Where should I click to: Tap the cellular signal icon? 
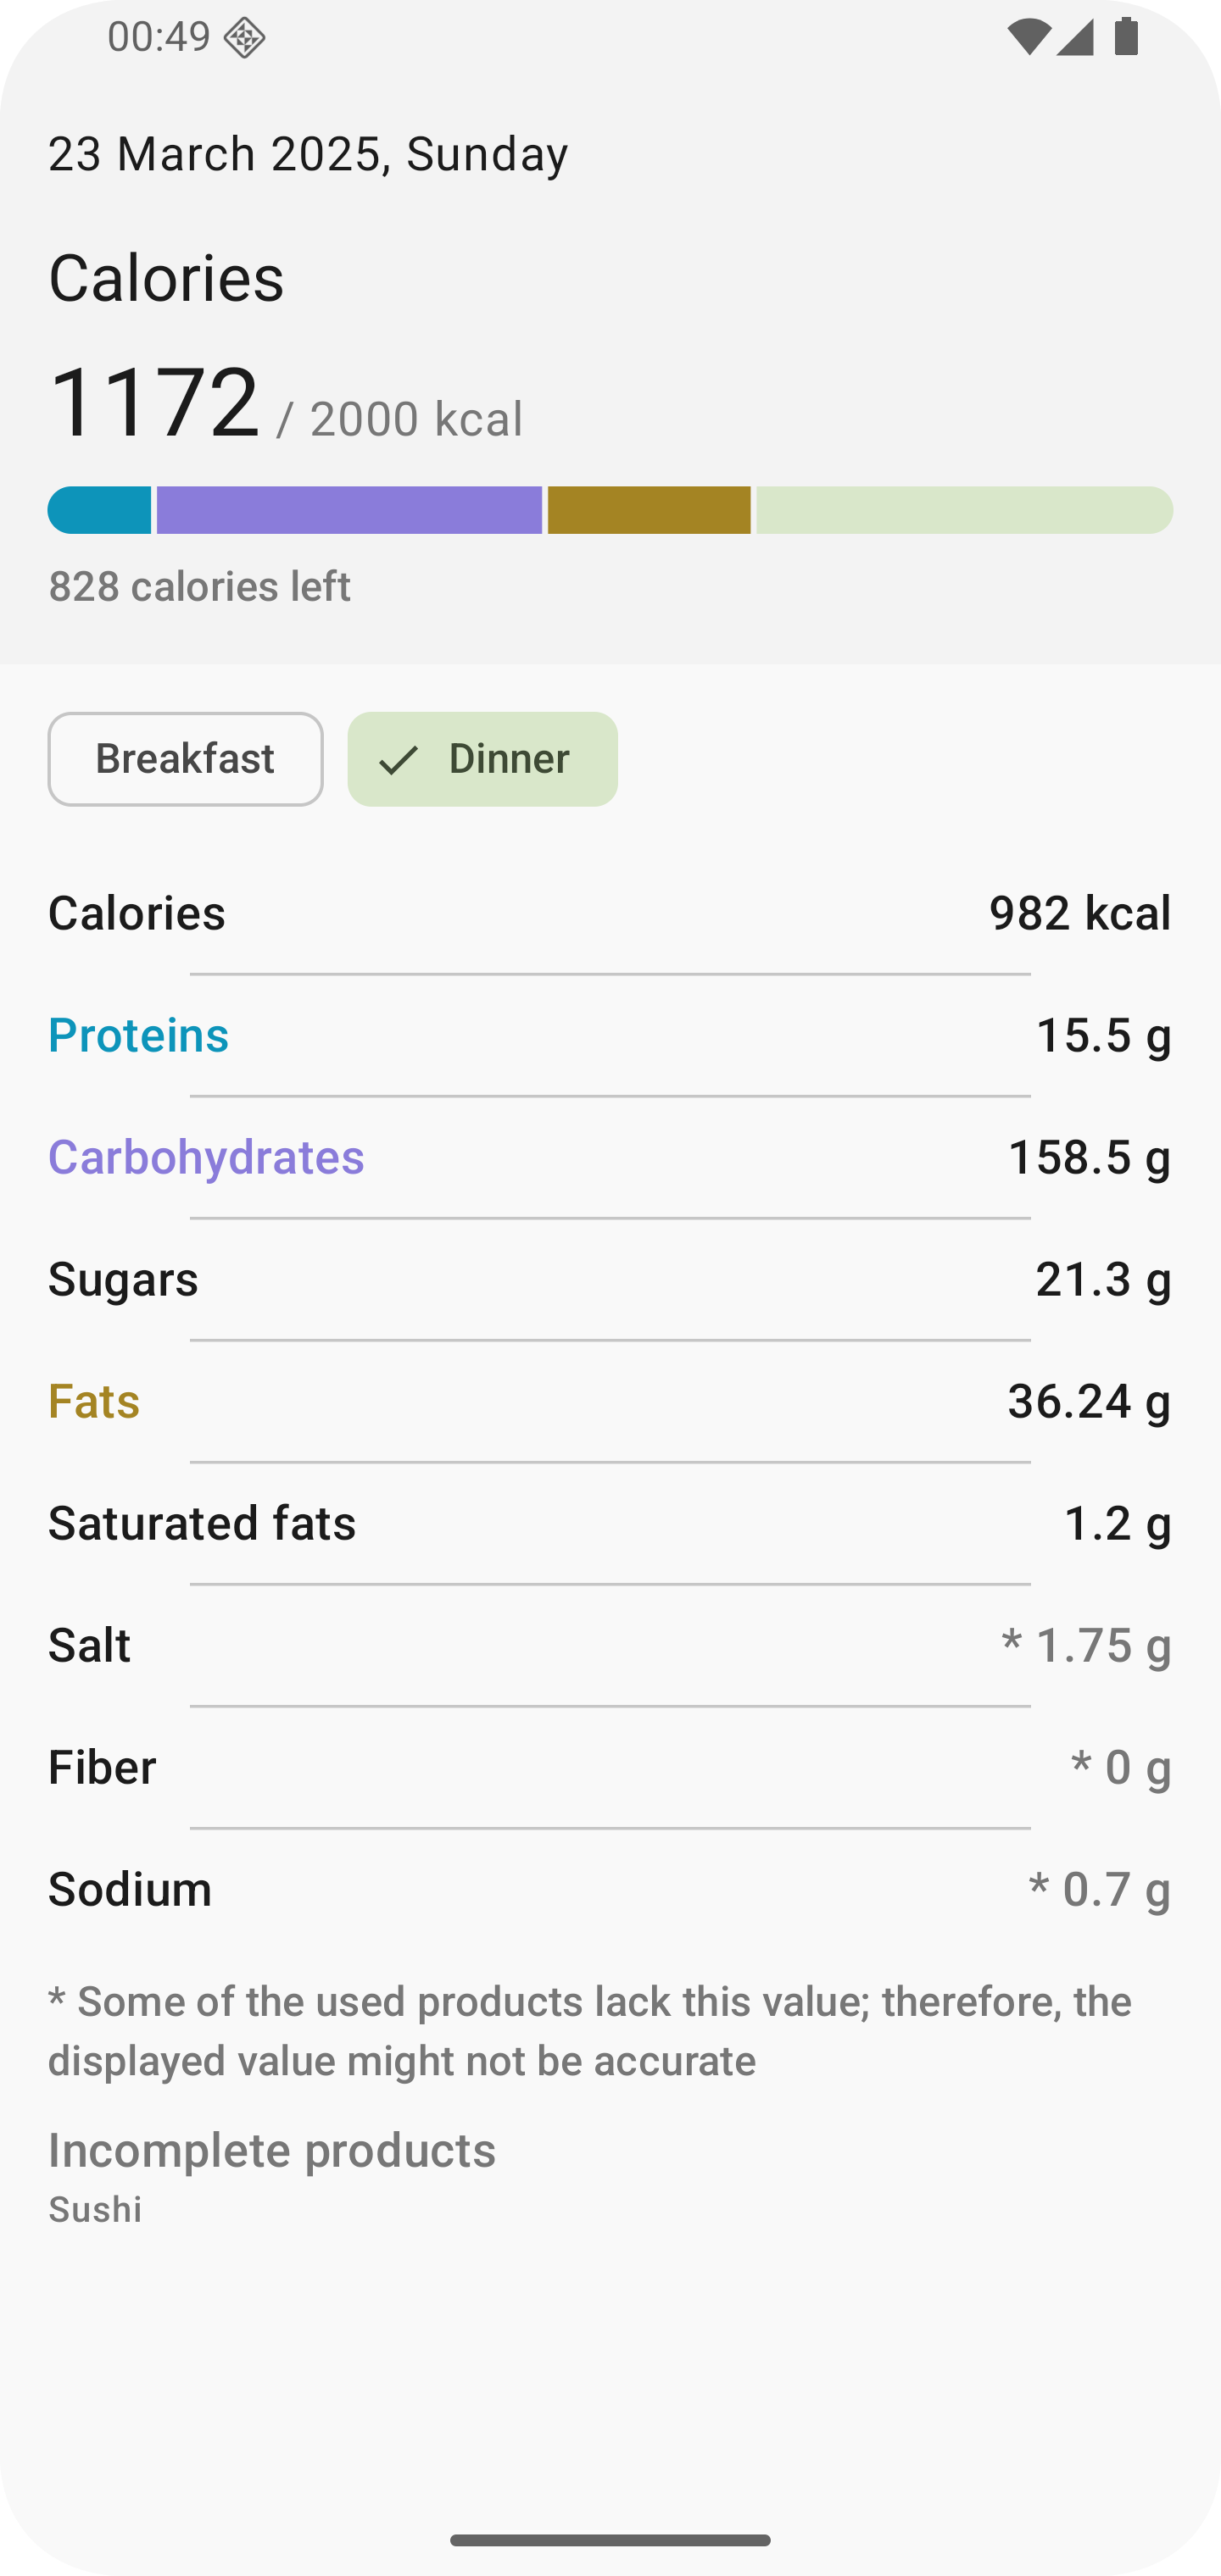click(x=1075, y=38)
